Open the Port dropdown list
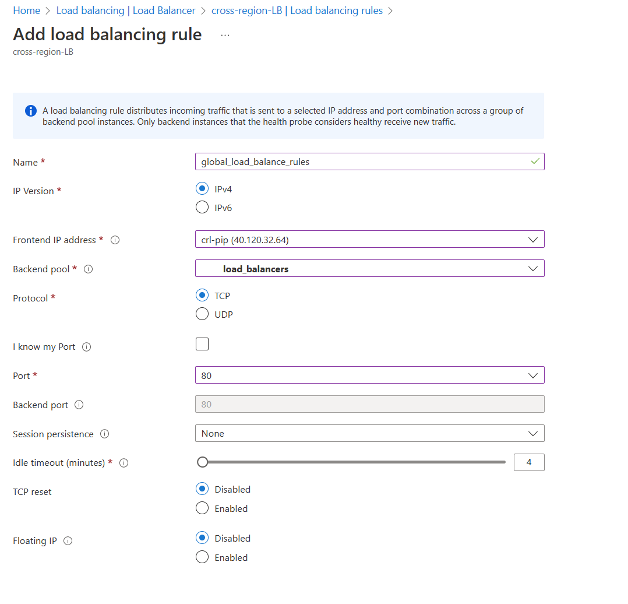The width and height of the screenshot is (628, 604). [532, 375]
